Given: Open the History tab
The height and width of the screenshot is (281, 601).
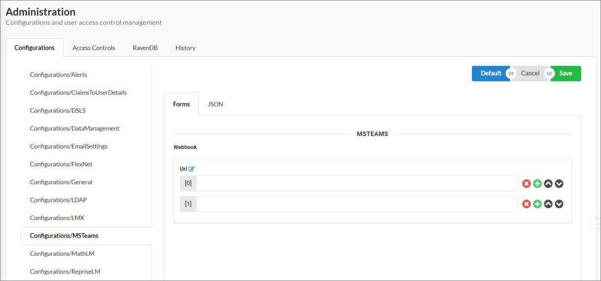Looking at the screenshot, I should coord(185,48).
